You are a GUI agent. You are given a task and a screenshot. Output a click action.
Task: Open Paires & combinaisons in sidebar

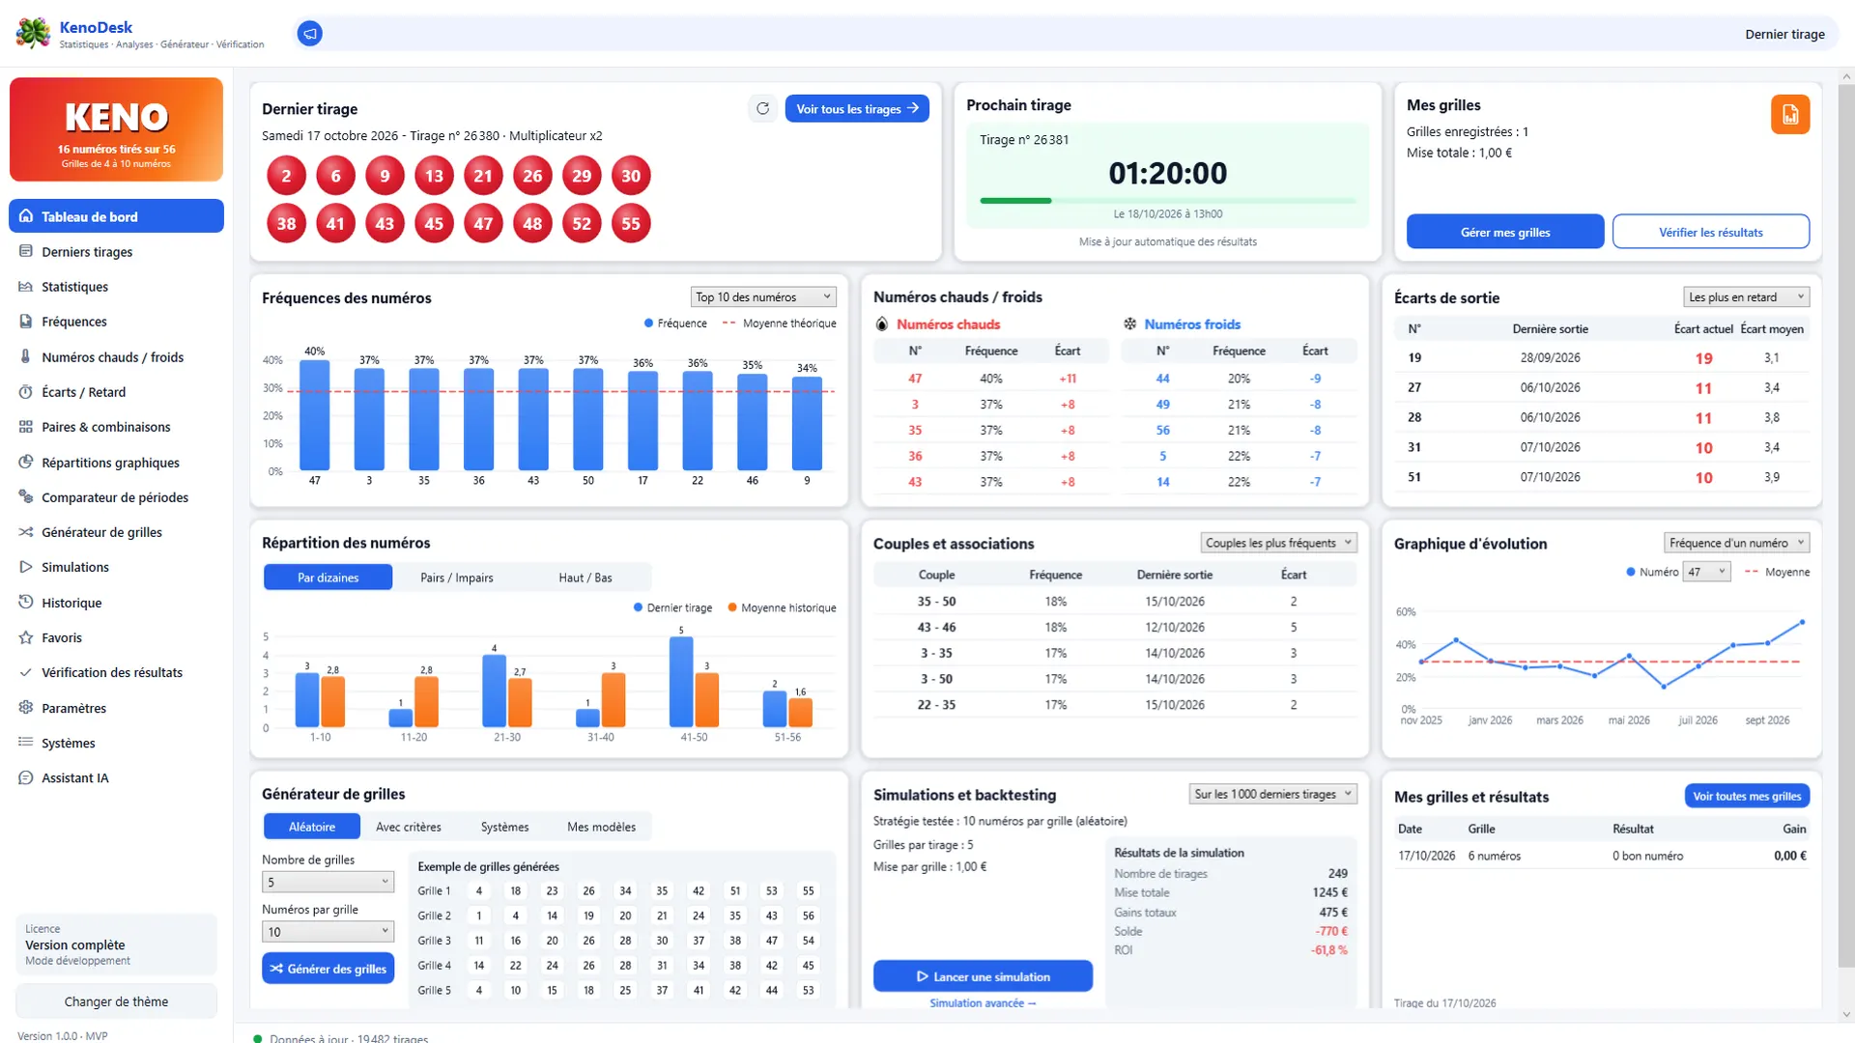[x=116, y=427]
